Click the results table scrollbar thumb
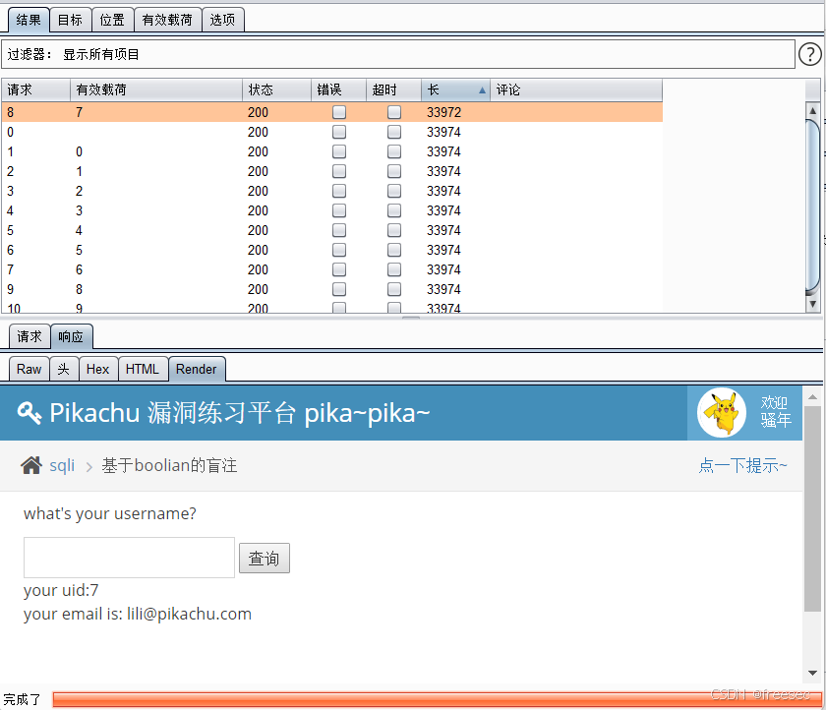 coord(812,206)
